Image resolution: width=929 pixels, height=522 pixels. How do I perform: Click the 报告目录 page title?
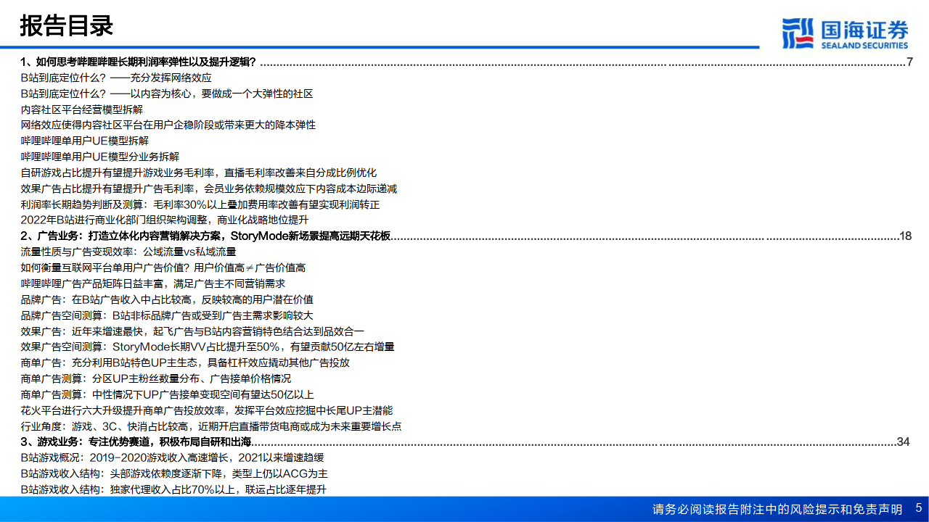coord(66,25)
